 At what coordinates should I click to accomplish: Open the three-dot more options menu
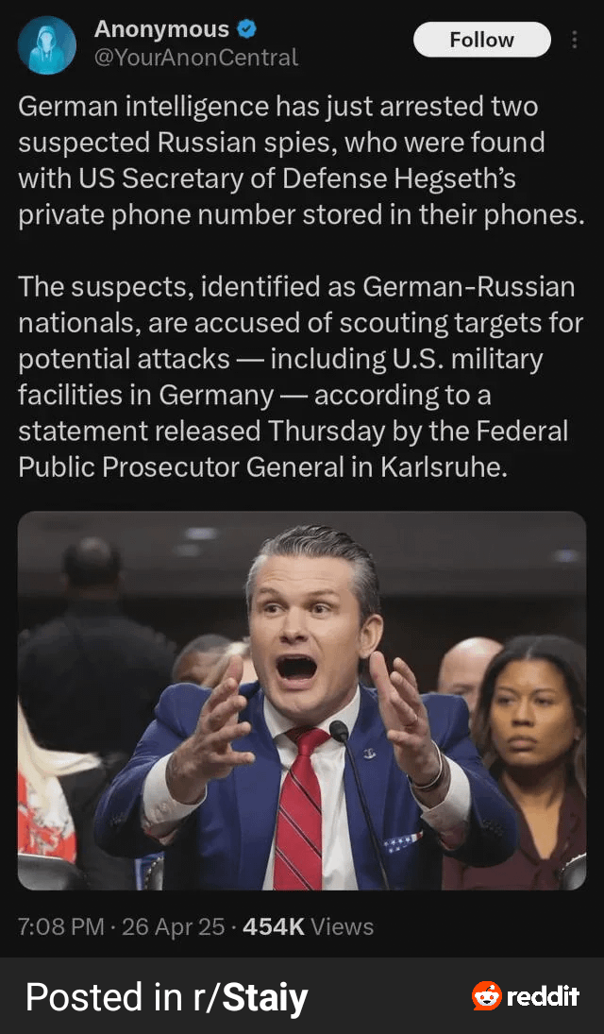coord(575,40)
